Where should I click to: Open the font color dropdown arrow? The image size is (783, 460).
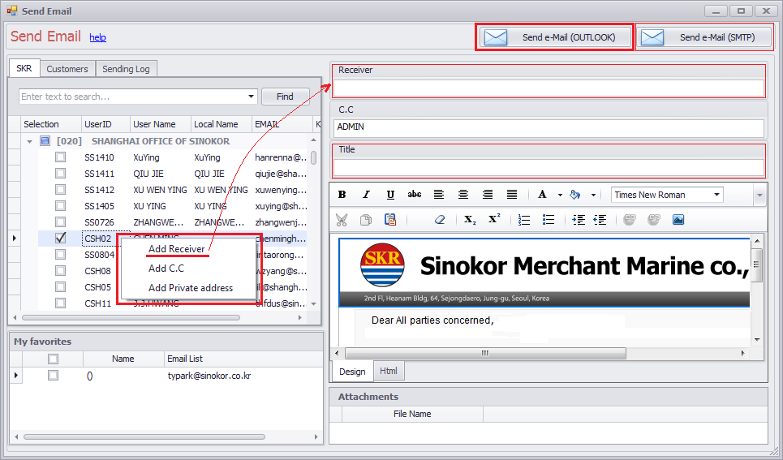(560, 195)
